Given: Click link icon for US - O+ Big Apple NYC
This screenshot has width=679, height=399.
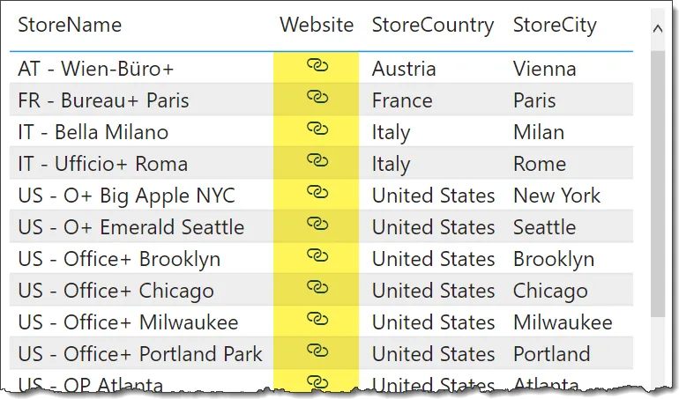Looking at the screenshot, I should [x=317, y=192].
